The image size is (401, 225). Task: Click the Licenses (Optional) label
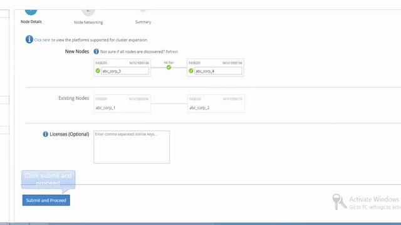pos(70,134)
